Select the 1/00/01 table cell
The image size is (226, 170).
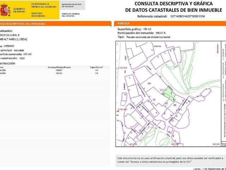pyautogui.click(x=59, y=70)
